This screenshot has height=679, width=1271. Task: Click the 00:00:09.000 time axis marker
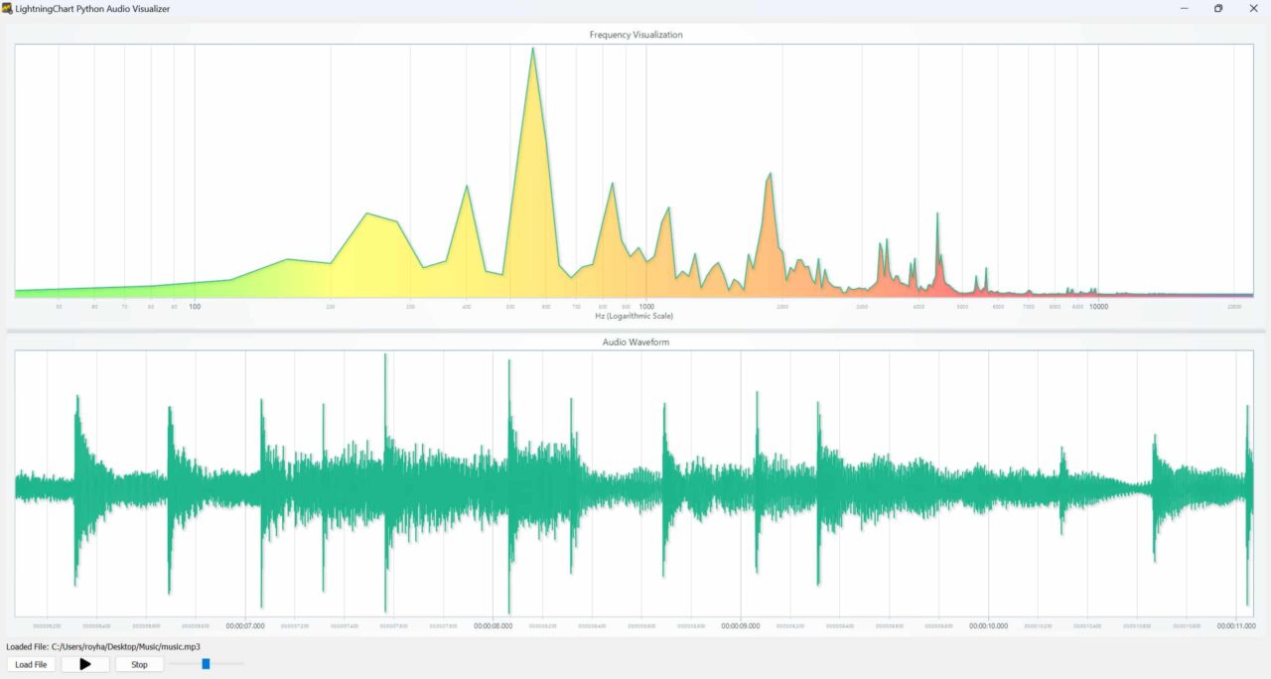741,626
